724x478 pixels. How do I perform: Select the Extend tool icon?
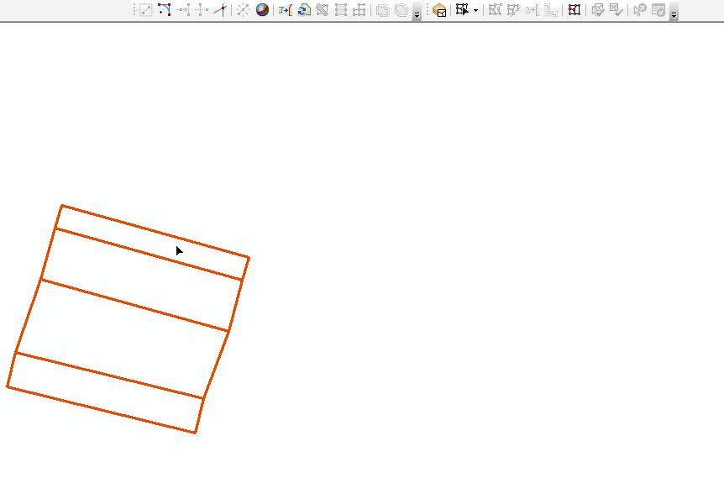183,10
